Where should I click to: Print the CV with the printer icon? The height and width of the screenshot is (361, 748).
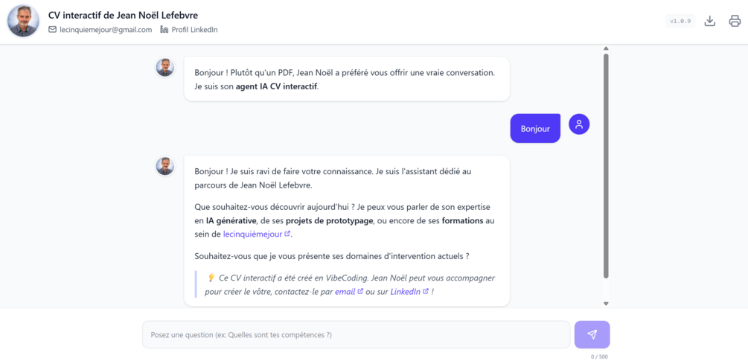(x=735, y=21)
